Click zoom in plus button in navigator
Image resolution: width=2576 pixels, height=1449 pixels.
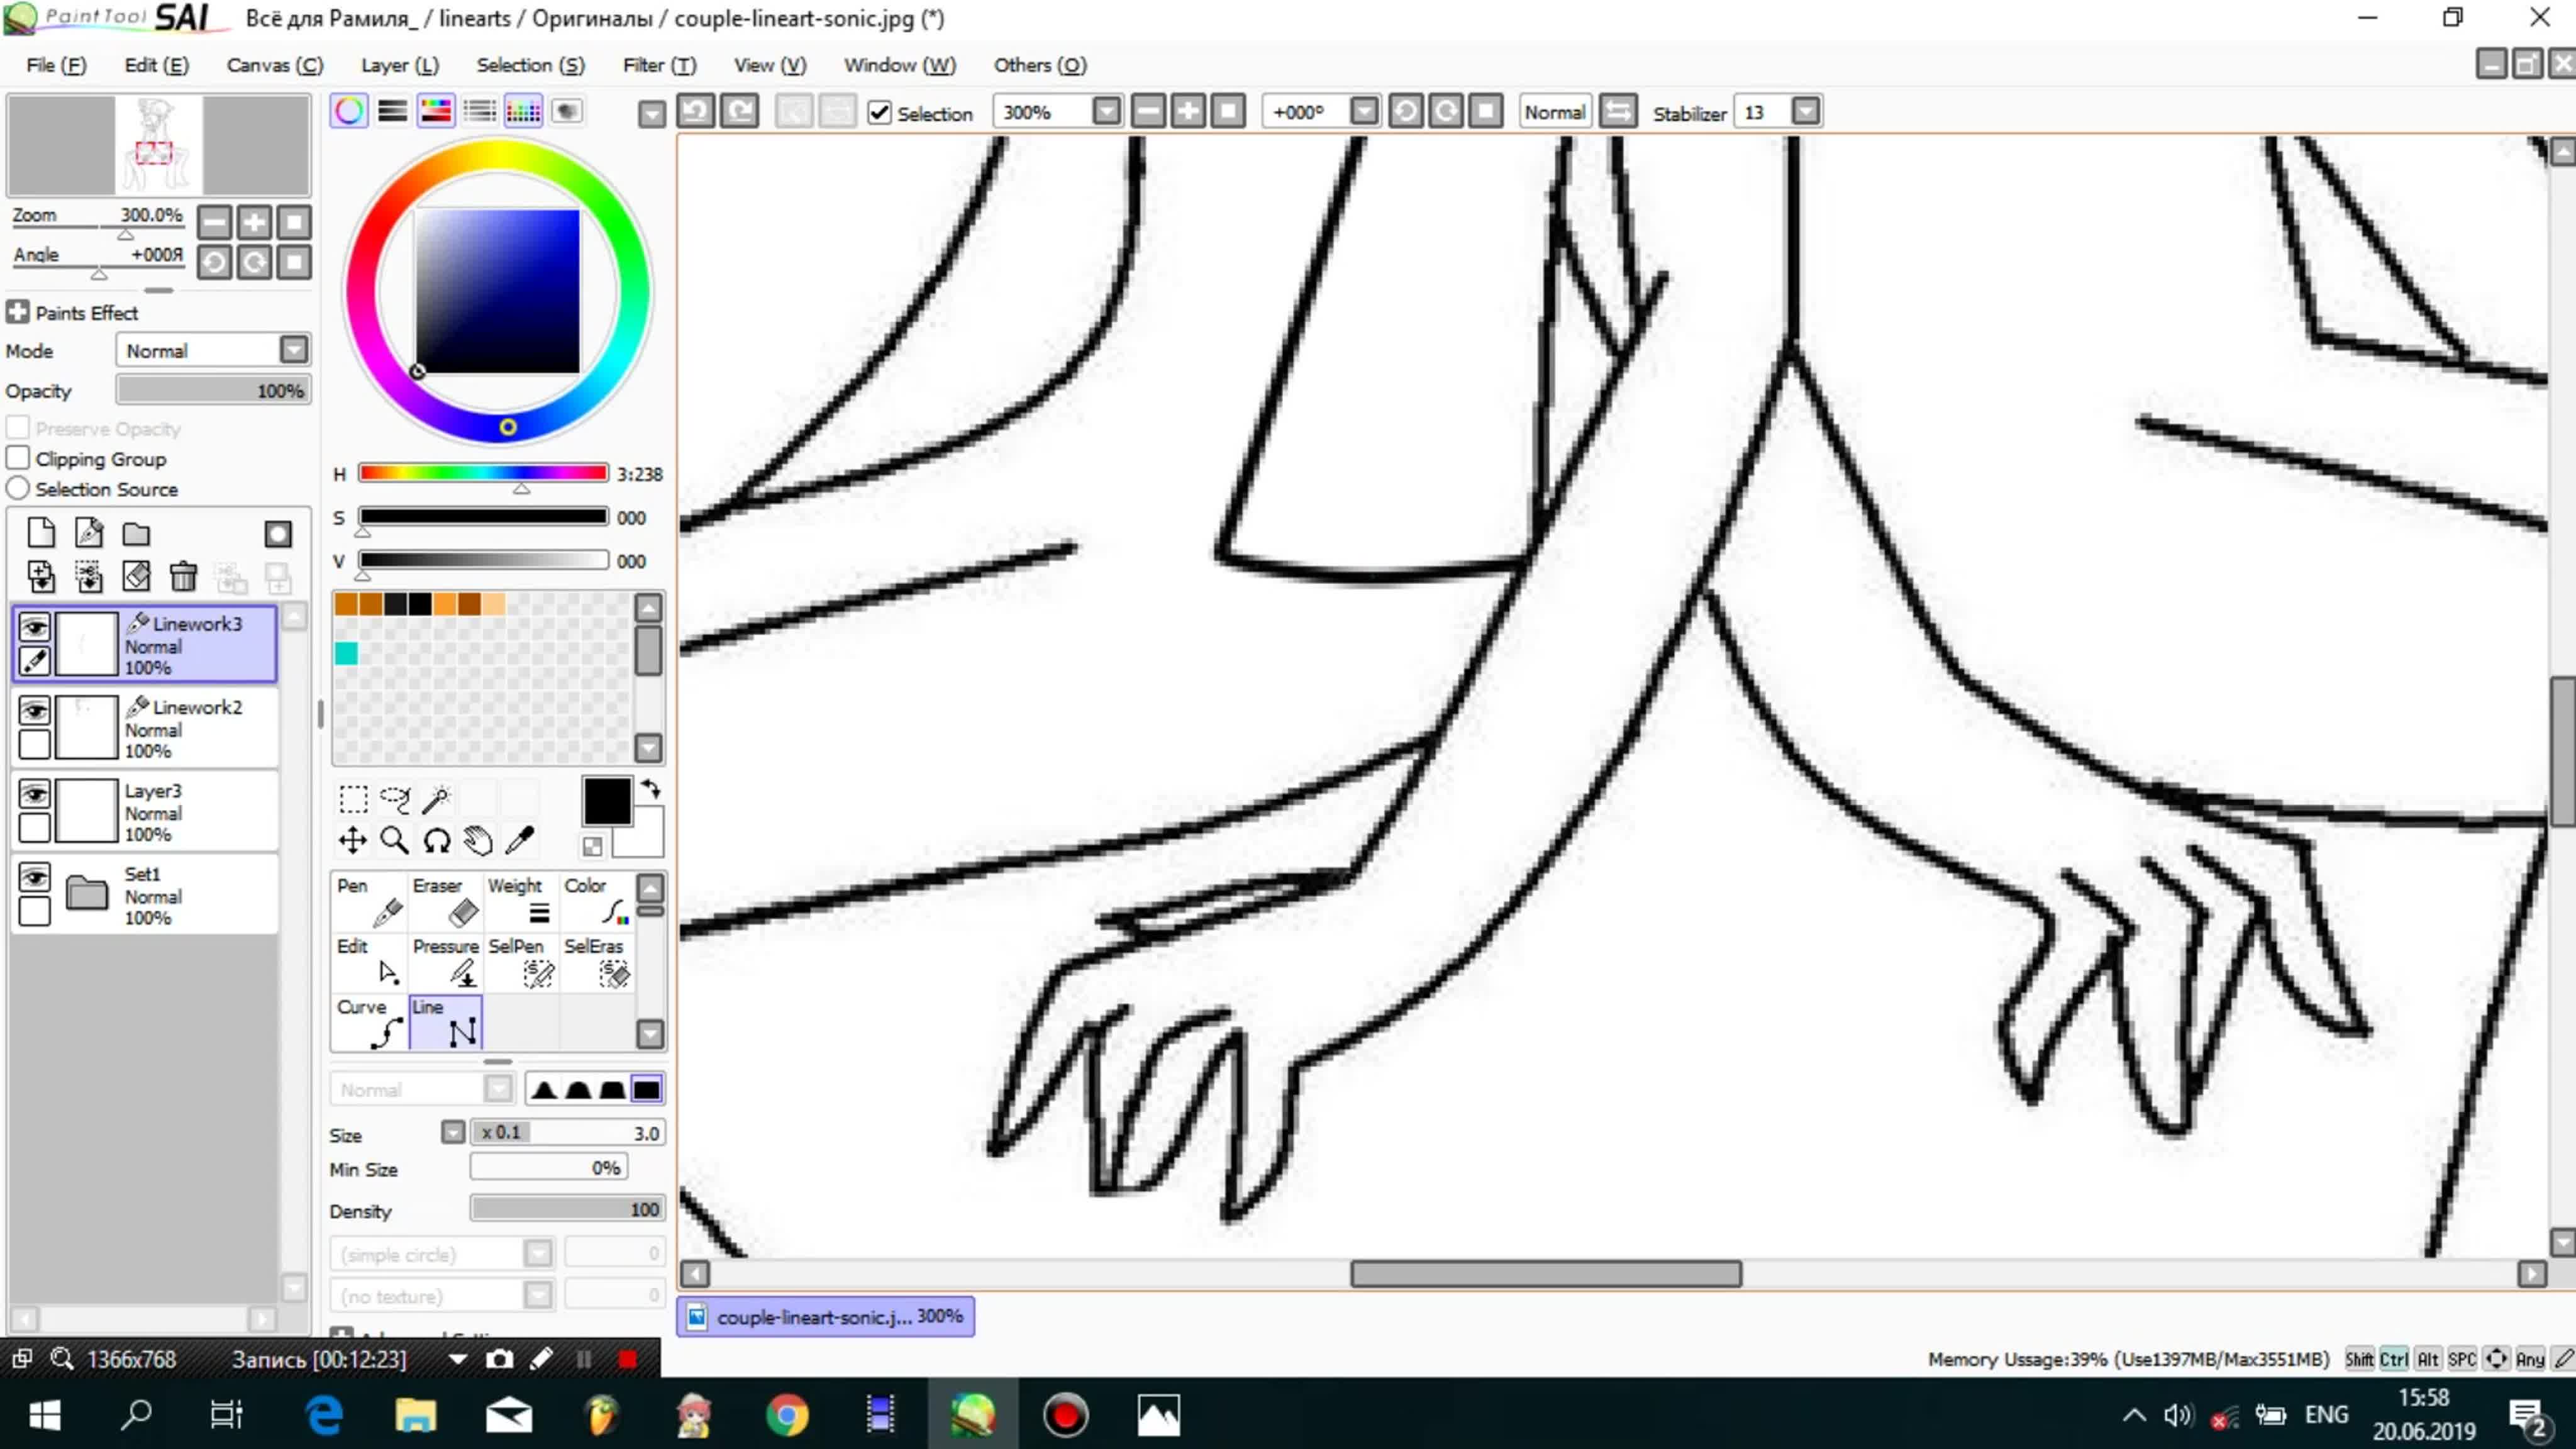(x=254, y=222)
